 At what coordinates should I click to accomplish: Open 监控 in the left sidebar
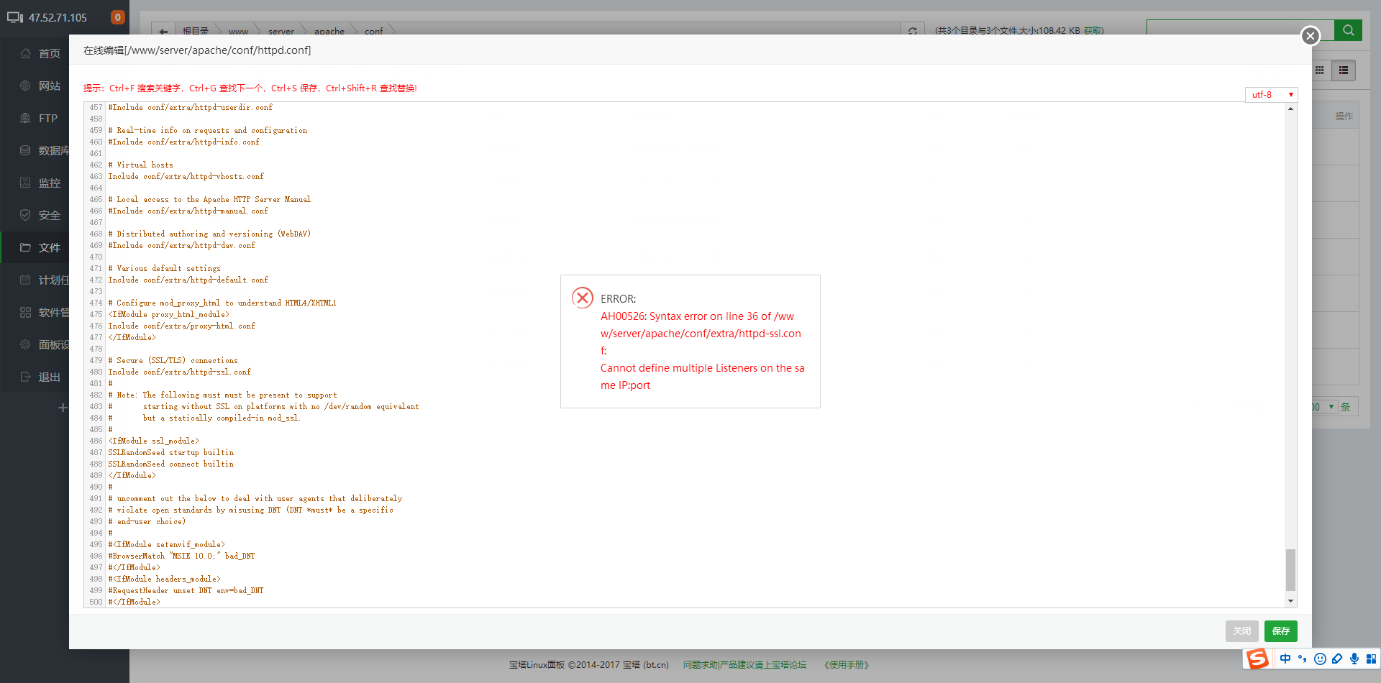click(49, 183)
